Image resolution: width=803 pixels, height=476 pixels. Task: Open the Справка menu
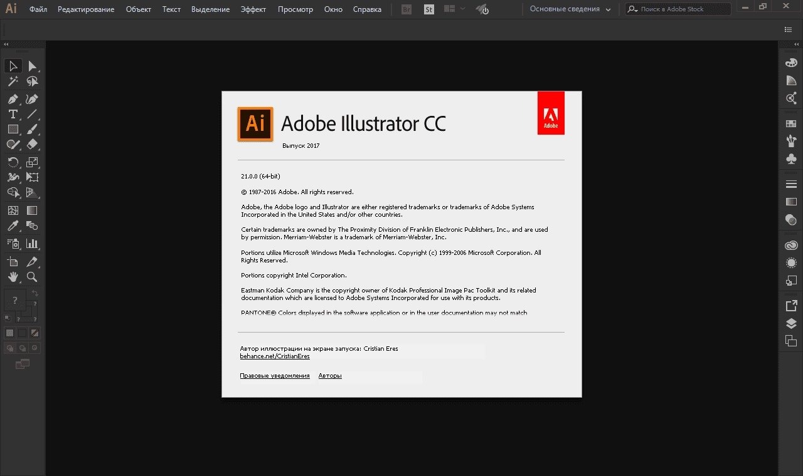(x=367, y=9)
